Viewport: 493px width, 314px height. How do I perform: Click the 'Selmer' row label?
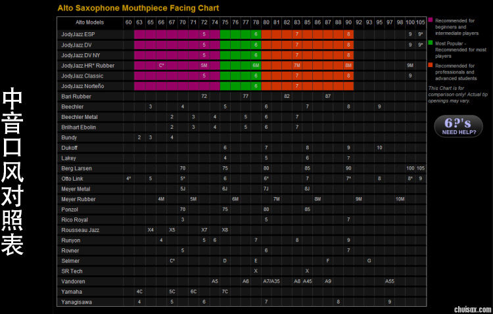(70, 261)
